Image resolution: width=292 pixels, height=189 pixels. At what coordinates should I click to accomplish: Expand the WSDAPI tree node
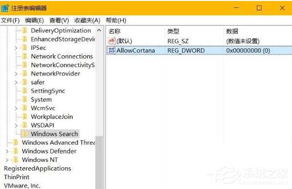16,125
